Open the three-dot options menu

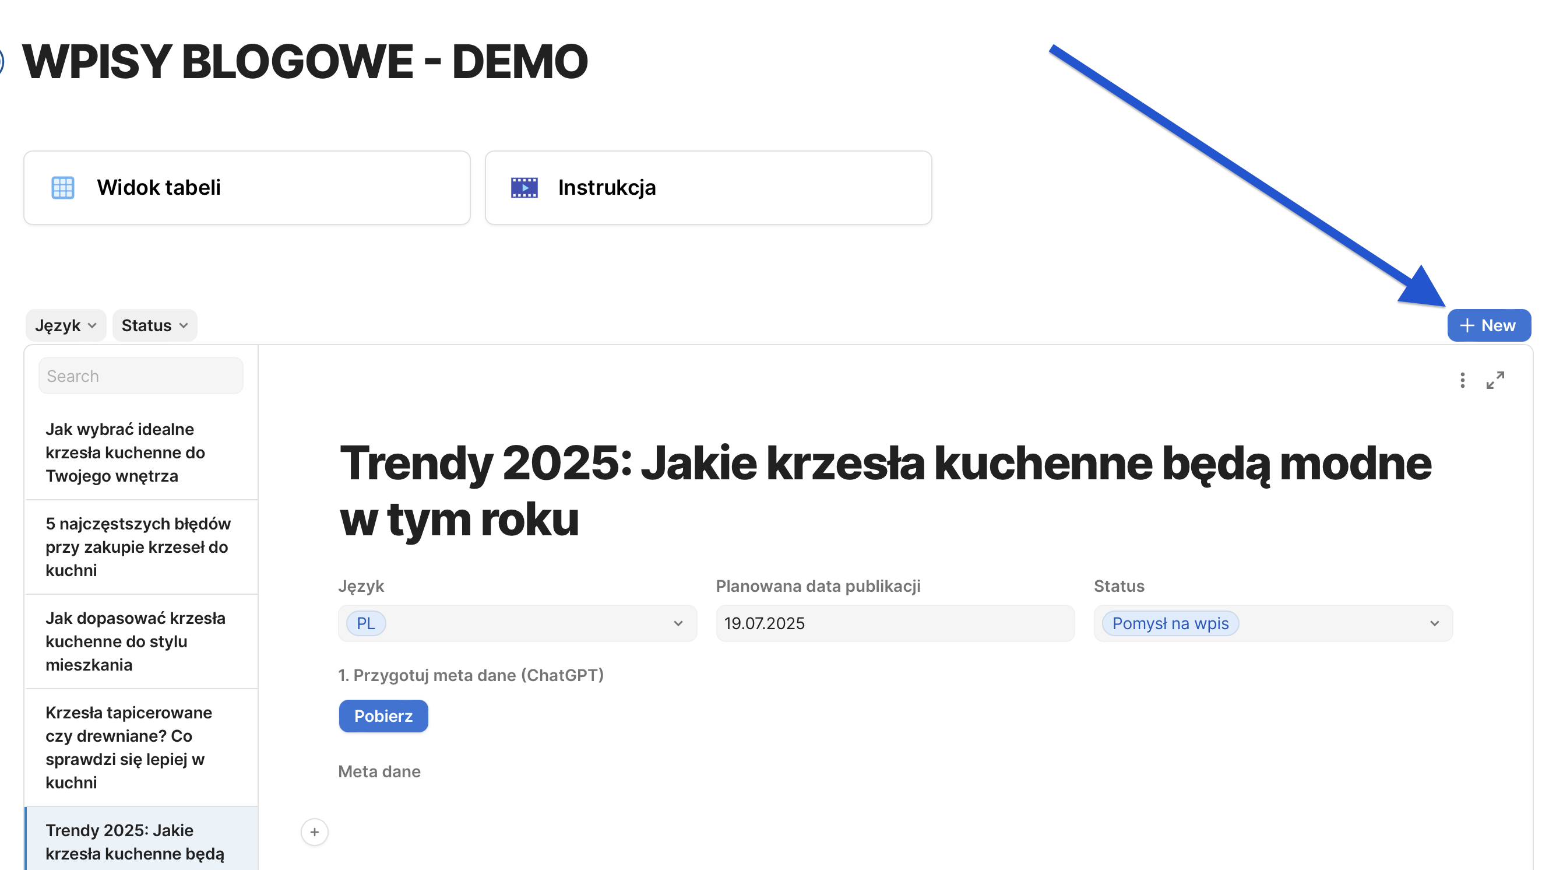pyautogui.click(x=1462, y=380)
